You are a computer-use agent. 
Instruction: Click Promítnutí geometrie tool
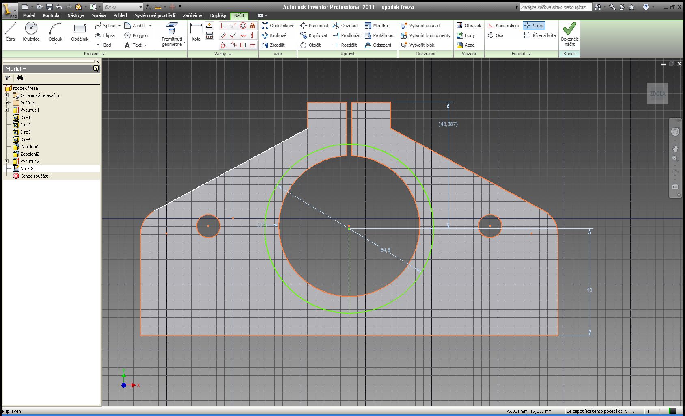click(172, 34)
